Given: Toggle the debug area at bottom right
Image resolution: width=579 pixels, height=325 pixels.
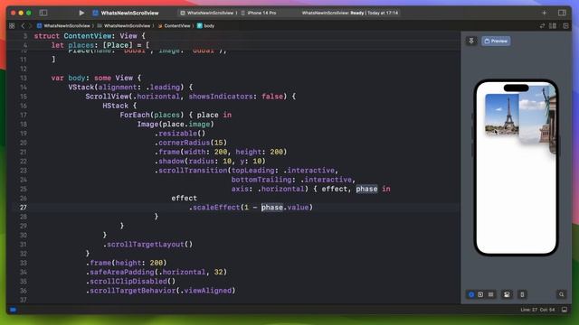Looking at the screenshot, I should pyautogui.click(x=565, y=310).
